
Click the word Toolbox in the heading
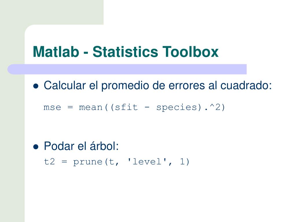[x=190, y=52]
